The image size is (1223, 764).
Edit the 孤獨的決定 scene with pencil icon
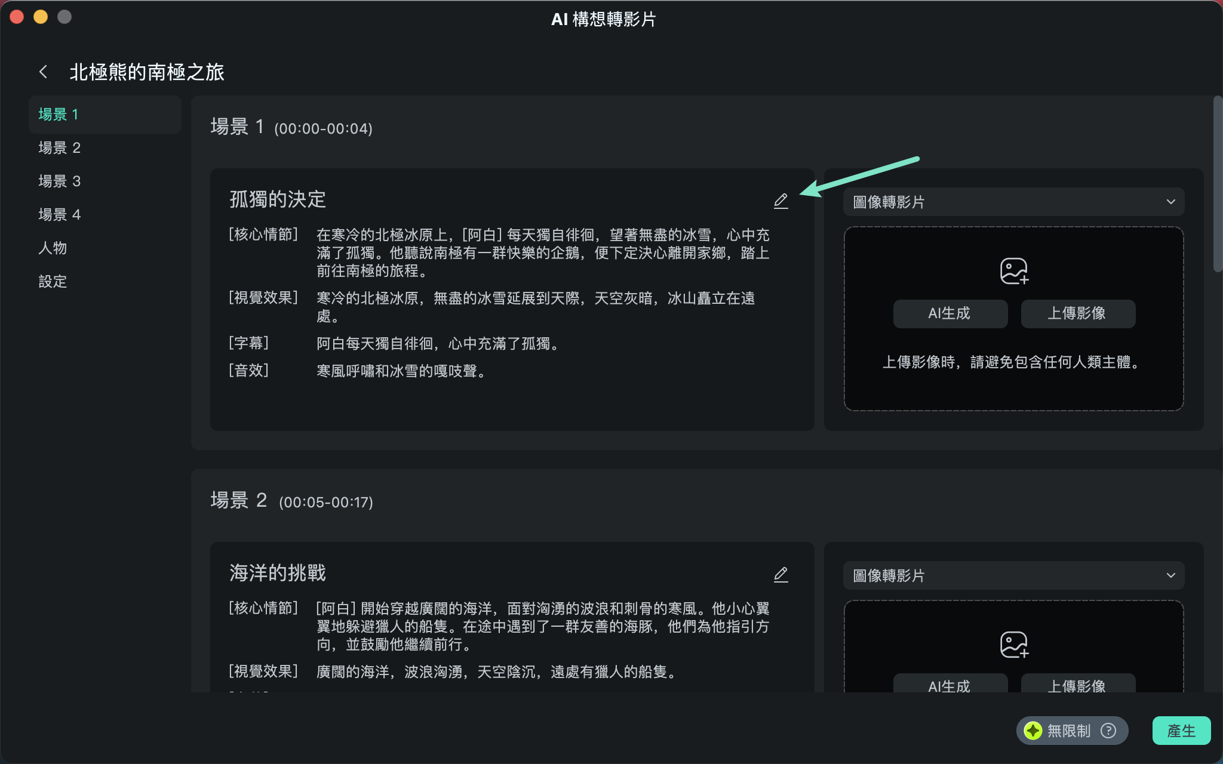click(x=781, y=201)
